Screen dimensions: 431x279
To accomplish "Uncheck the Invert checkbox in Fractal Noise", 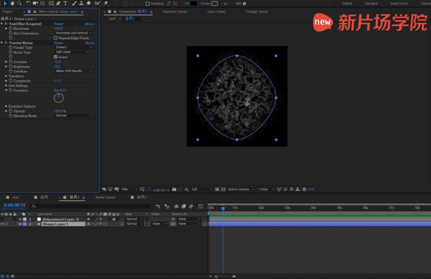I will [55, 57].
